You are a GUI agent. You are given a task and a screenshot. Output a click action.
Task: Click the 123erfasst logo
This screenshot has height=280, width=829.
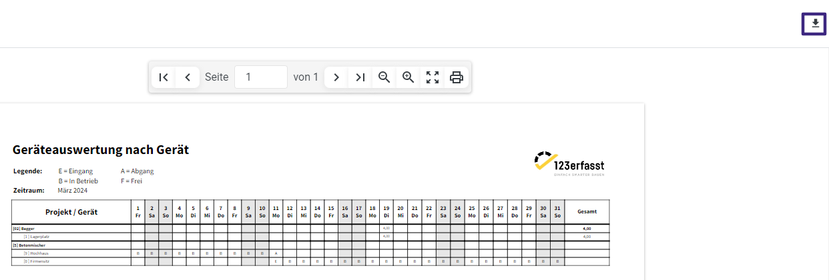(569, 165)
